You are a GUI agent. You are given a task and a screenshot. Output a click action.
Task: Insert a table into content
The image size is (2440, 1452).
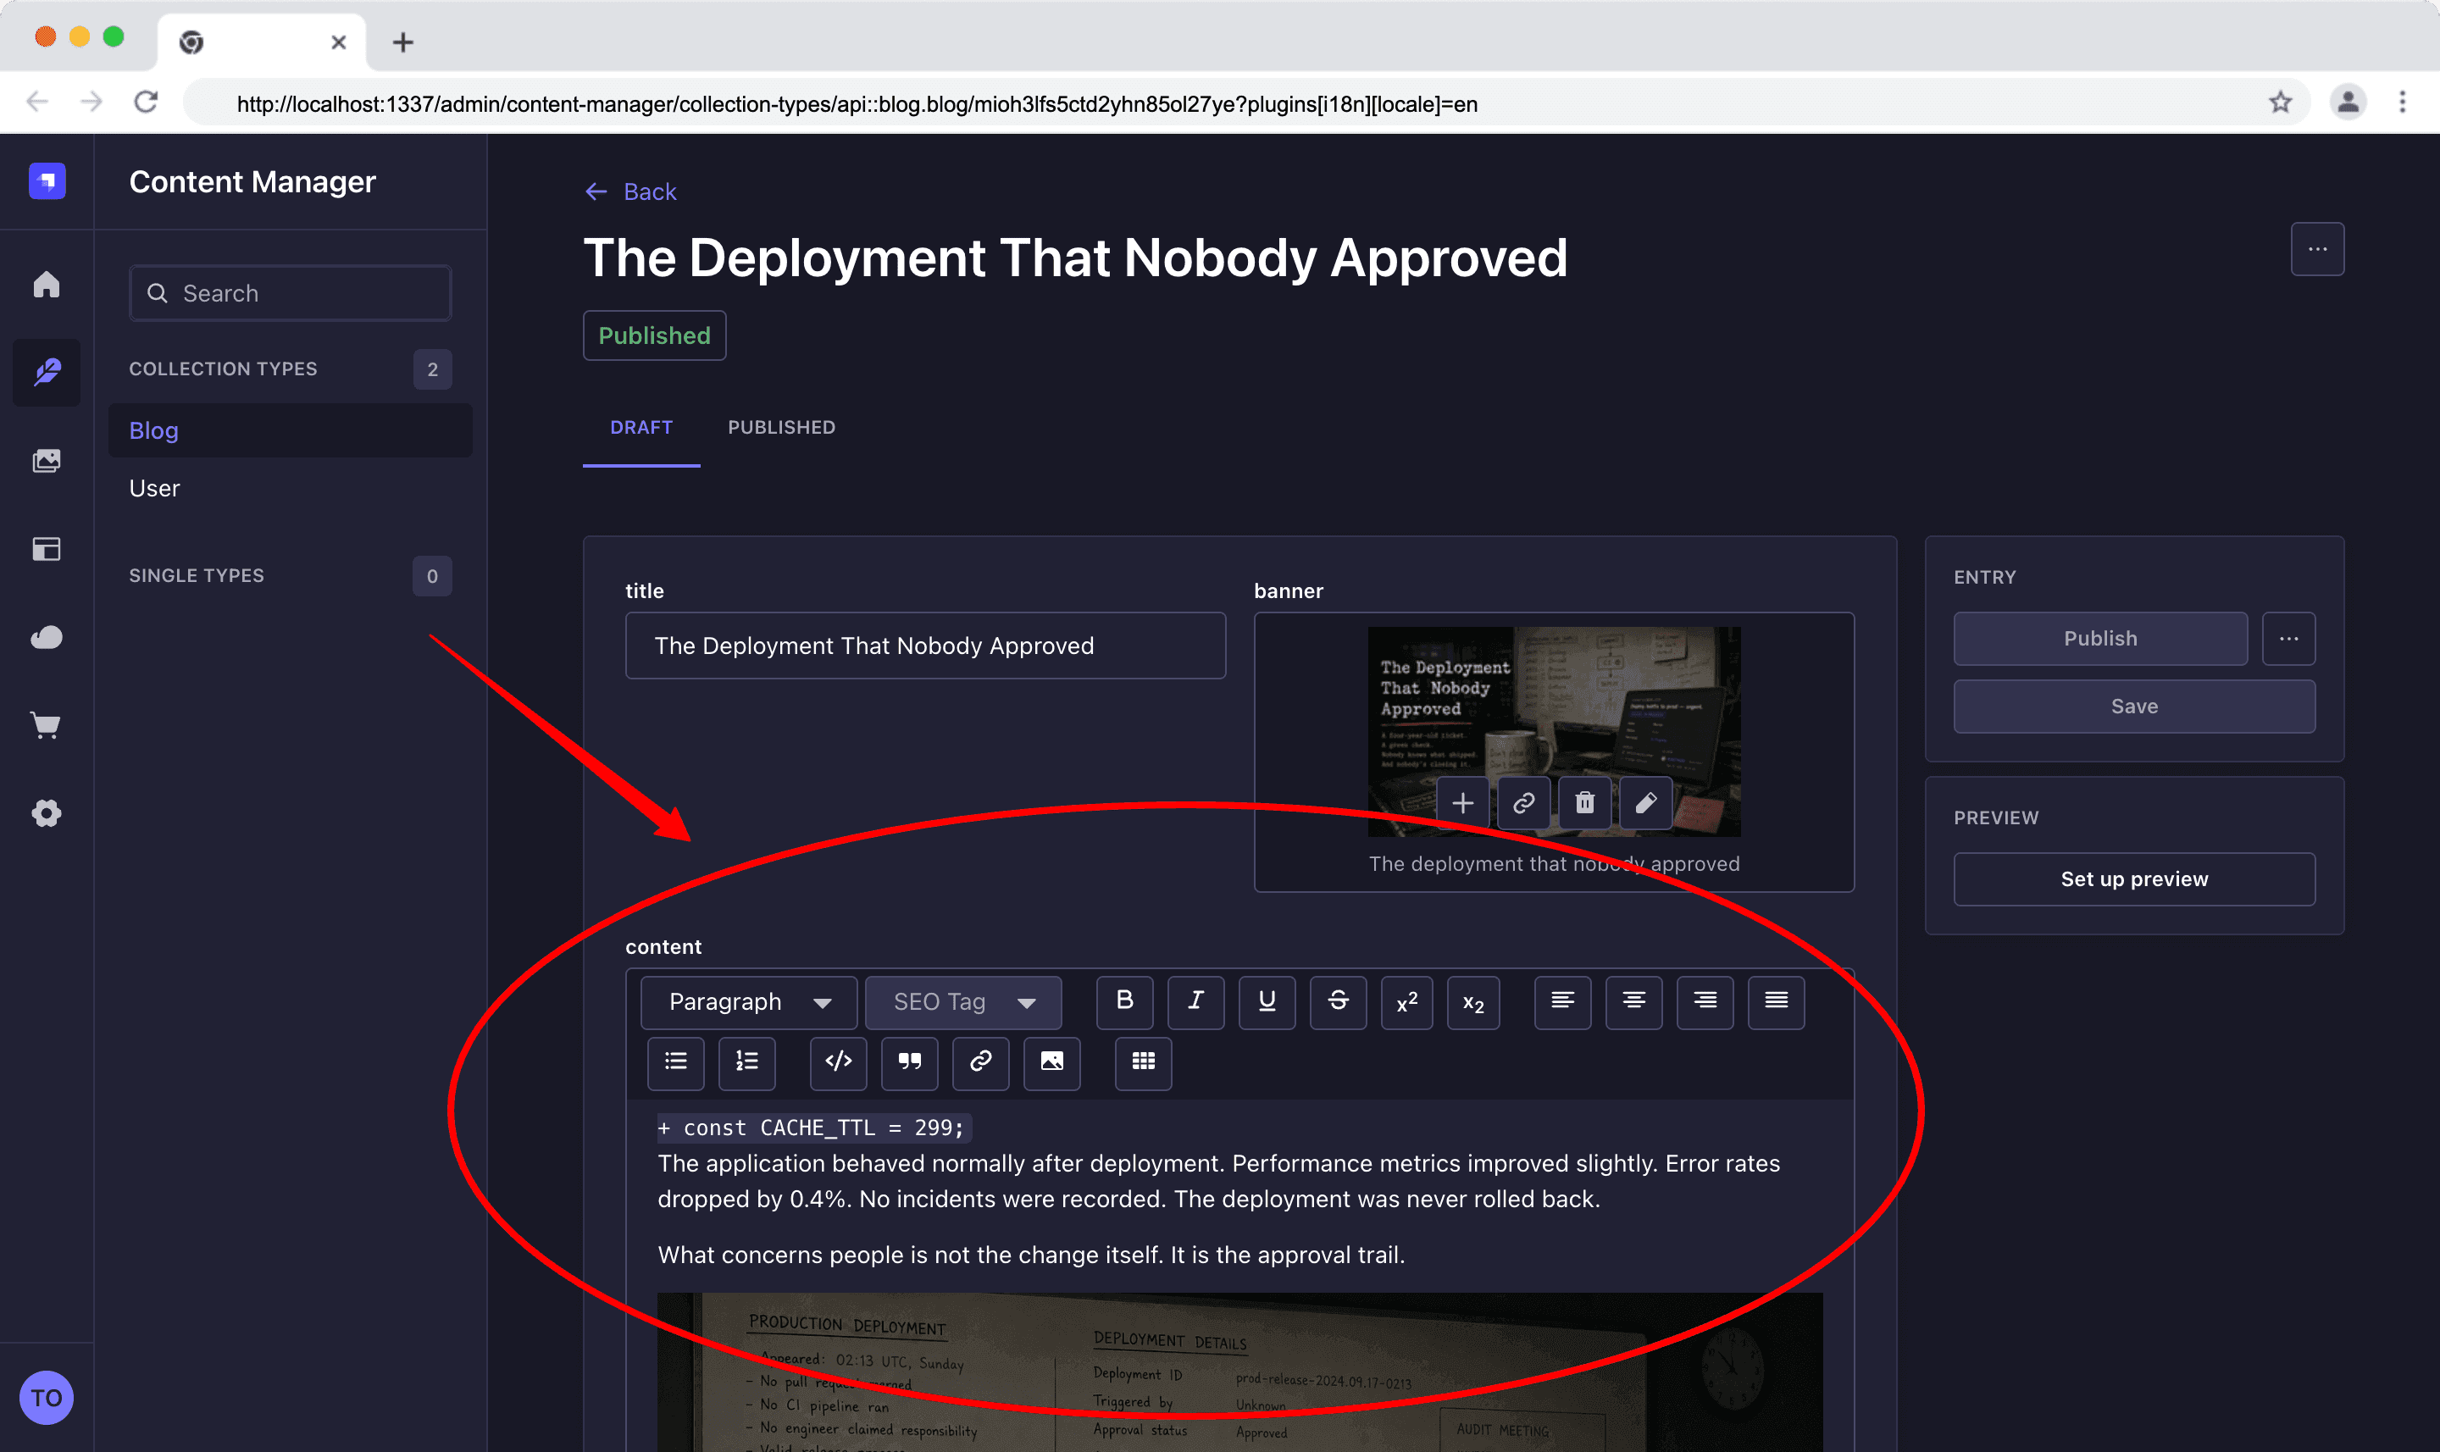[x=1143, y=1061]
